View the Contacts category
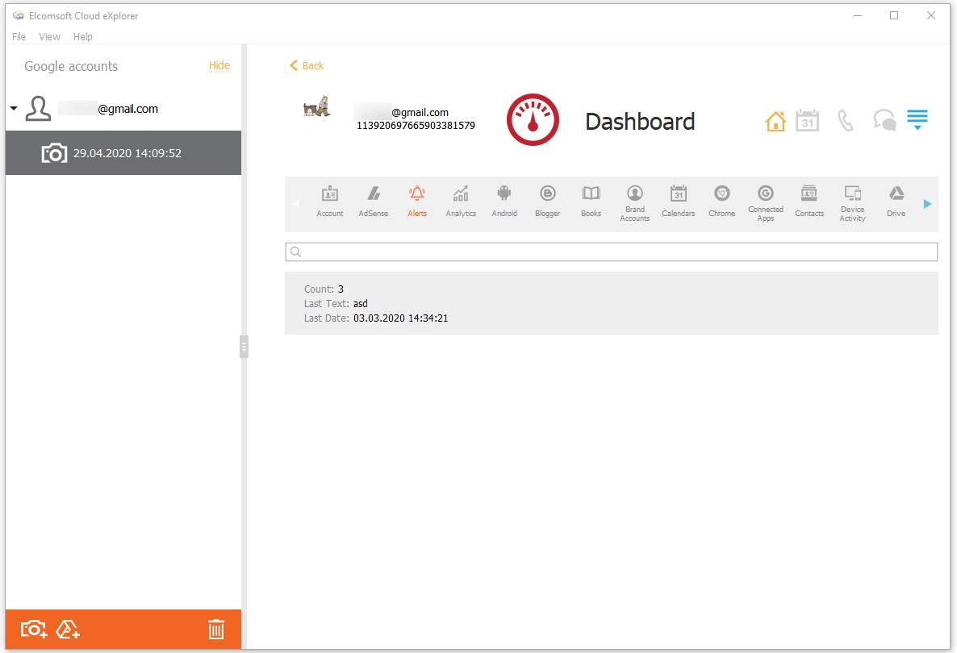957x653 pixels. pyautogui.click(x=809, y=202)
